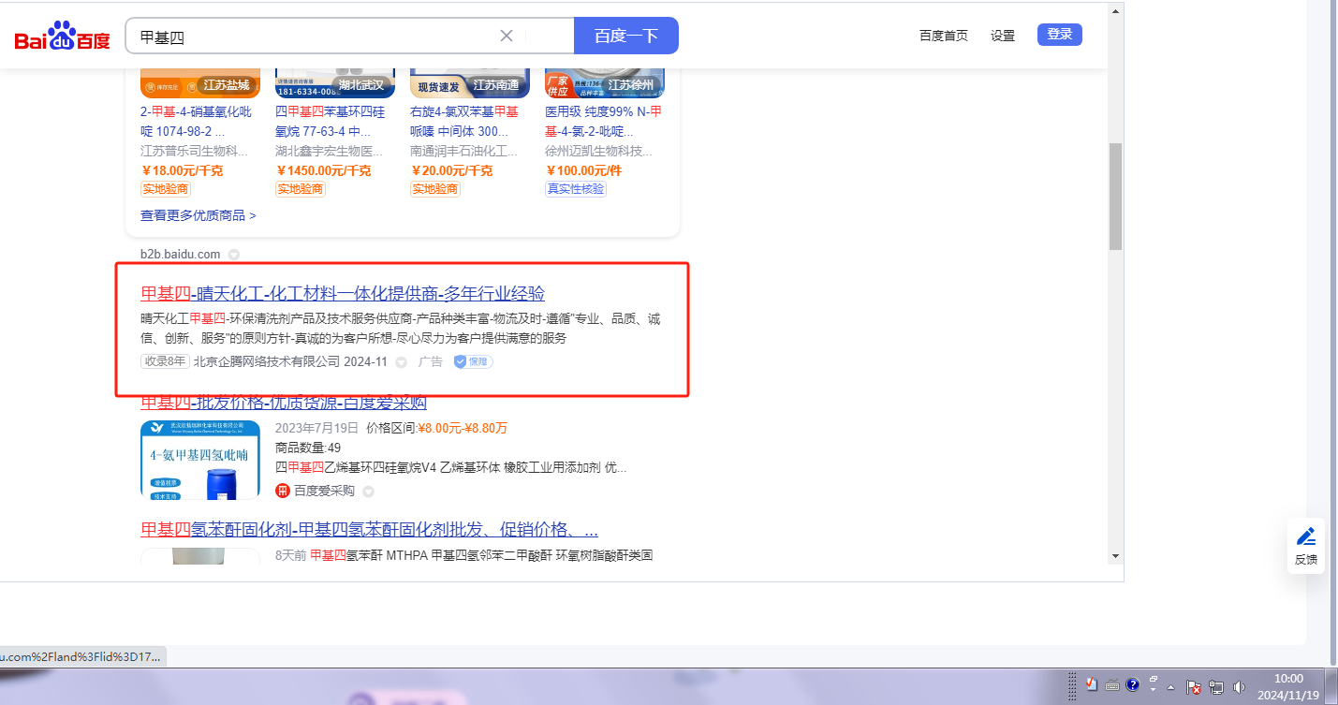Open 百度首页 in top navigation
This screenshot has width=1338, height=705.
pyautogui.click(x=943, y=36)
